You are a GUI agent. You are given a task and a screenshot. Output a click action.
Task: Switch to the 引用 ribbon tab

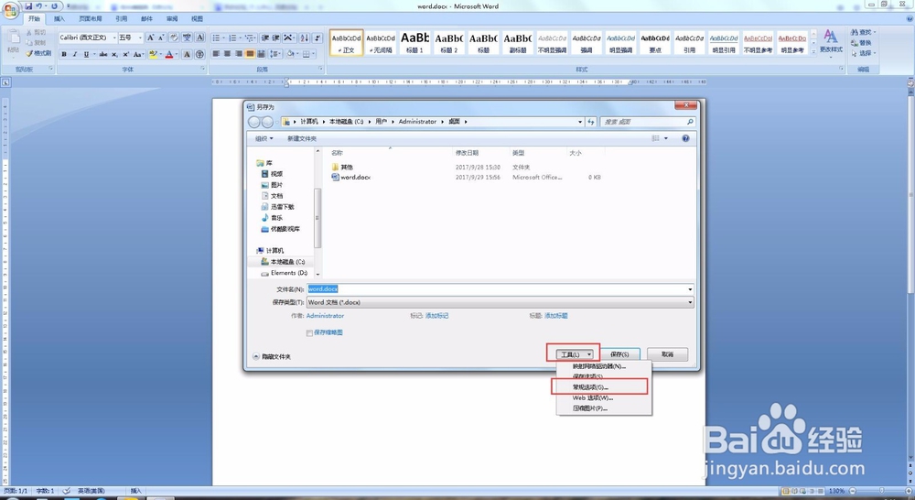122,18
